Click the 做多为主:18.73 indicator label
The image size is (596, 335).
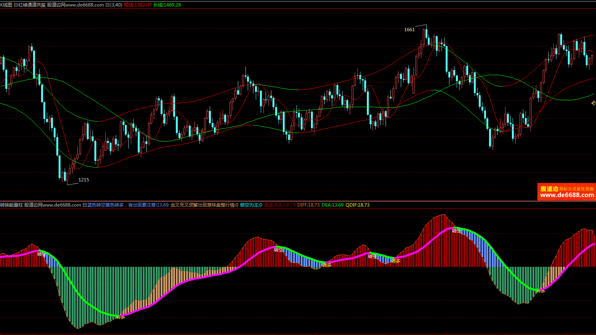pos(280,205)
